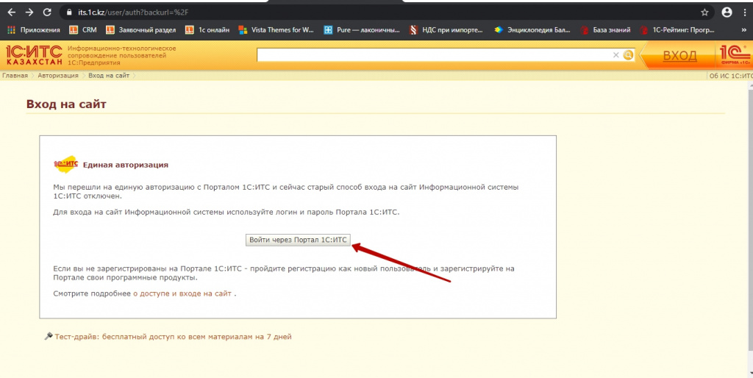
Task: Open the CRM bookmark
Action: click(83, 30)
